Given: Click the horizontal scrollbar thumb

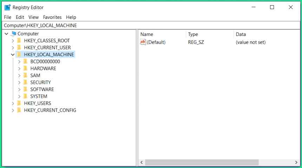Looking at the screenshot, I should [x=202, y=162].
